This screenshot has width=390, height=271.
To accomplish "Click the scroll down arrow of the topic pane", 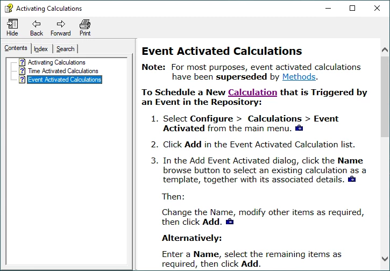I will pos(385,259).
